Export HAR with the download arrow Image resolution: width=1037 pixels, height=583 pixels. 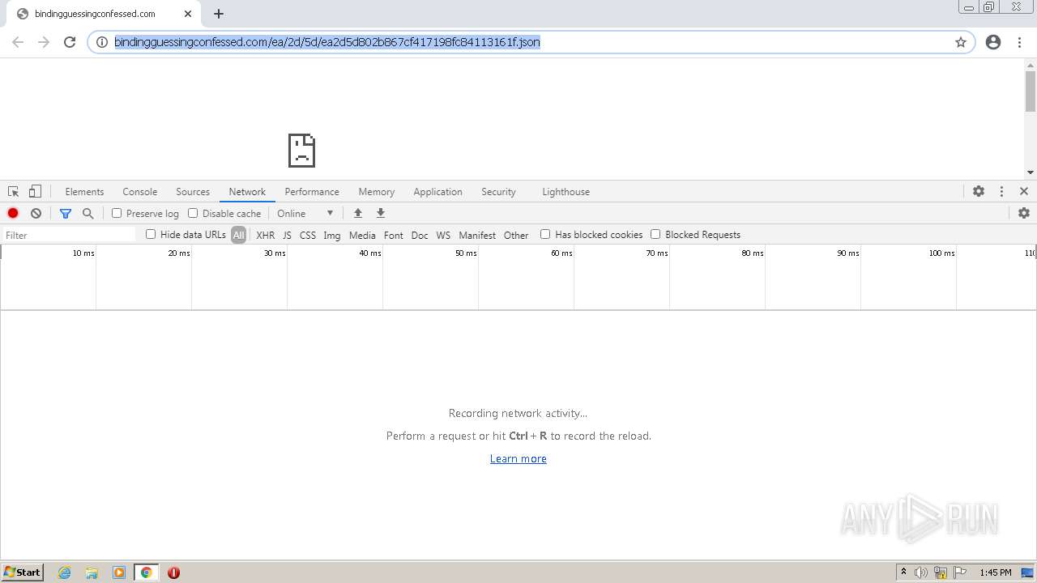tap(381, 213)
